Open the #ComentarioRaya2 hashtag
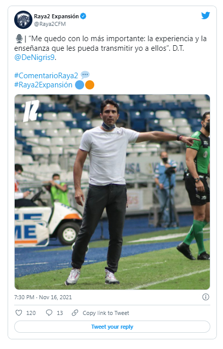The height and width of the screenshot is (349, 223). (x=46, y=76)
